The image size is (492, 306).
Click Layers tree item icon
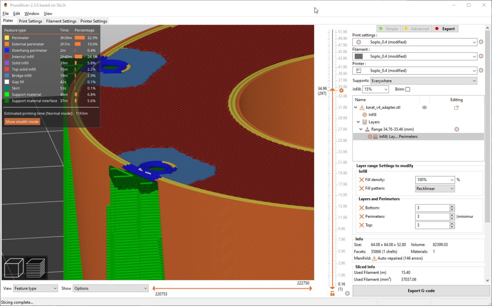pos(365,122)
